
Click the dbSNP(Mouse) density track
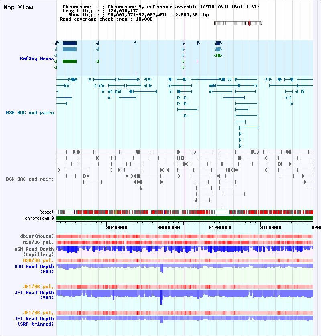[x=185, y=236]
